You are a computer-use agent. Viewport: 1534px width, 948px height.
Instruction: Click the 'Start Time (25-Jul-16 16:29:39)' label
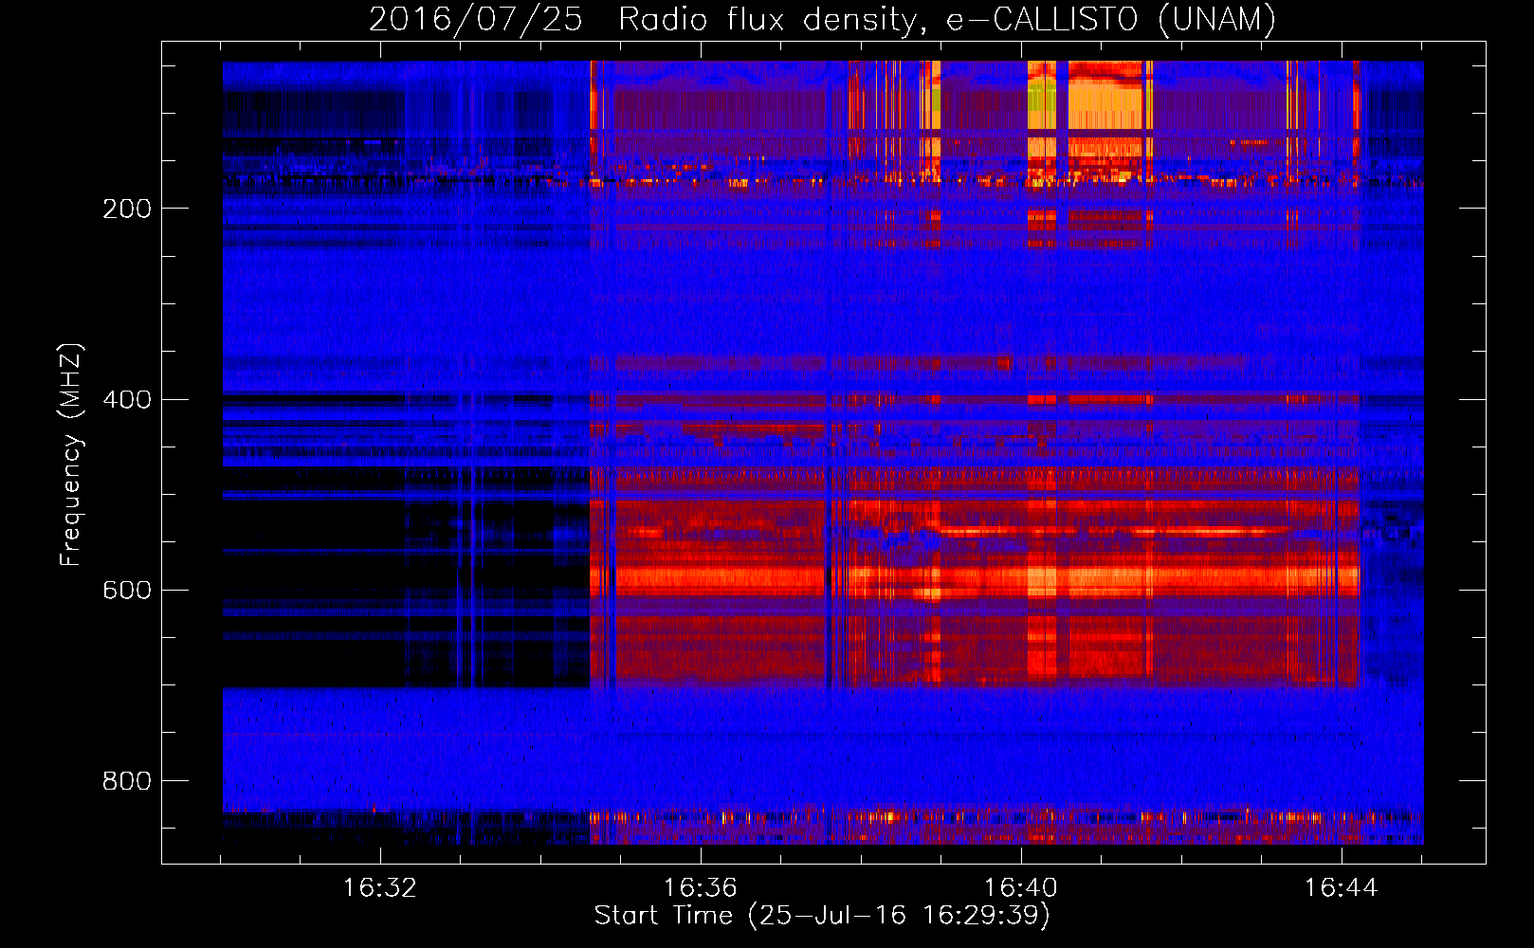click(822, 916)
